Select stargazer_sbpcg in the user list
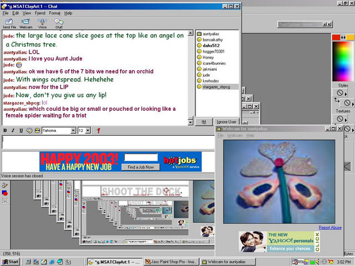Image resolution: width=355 pixels, height=266 pixels. pos(216,87)
